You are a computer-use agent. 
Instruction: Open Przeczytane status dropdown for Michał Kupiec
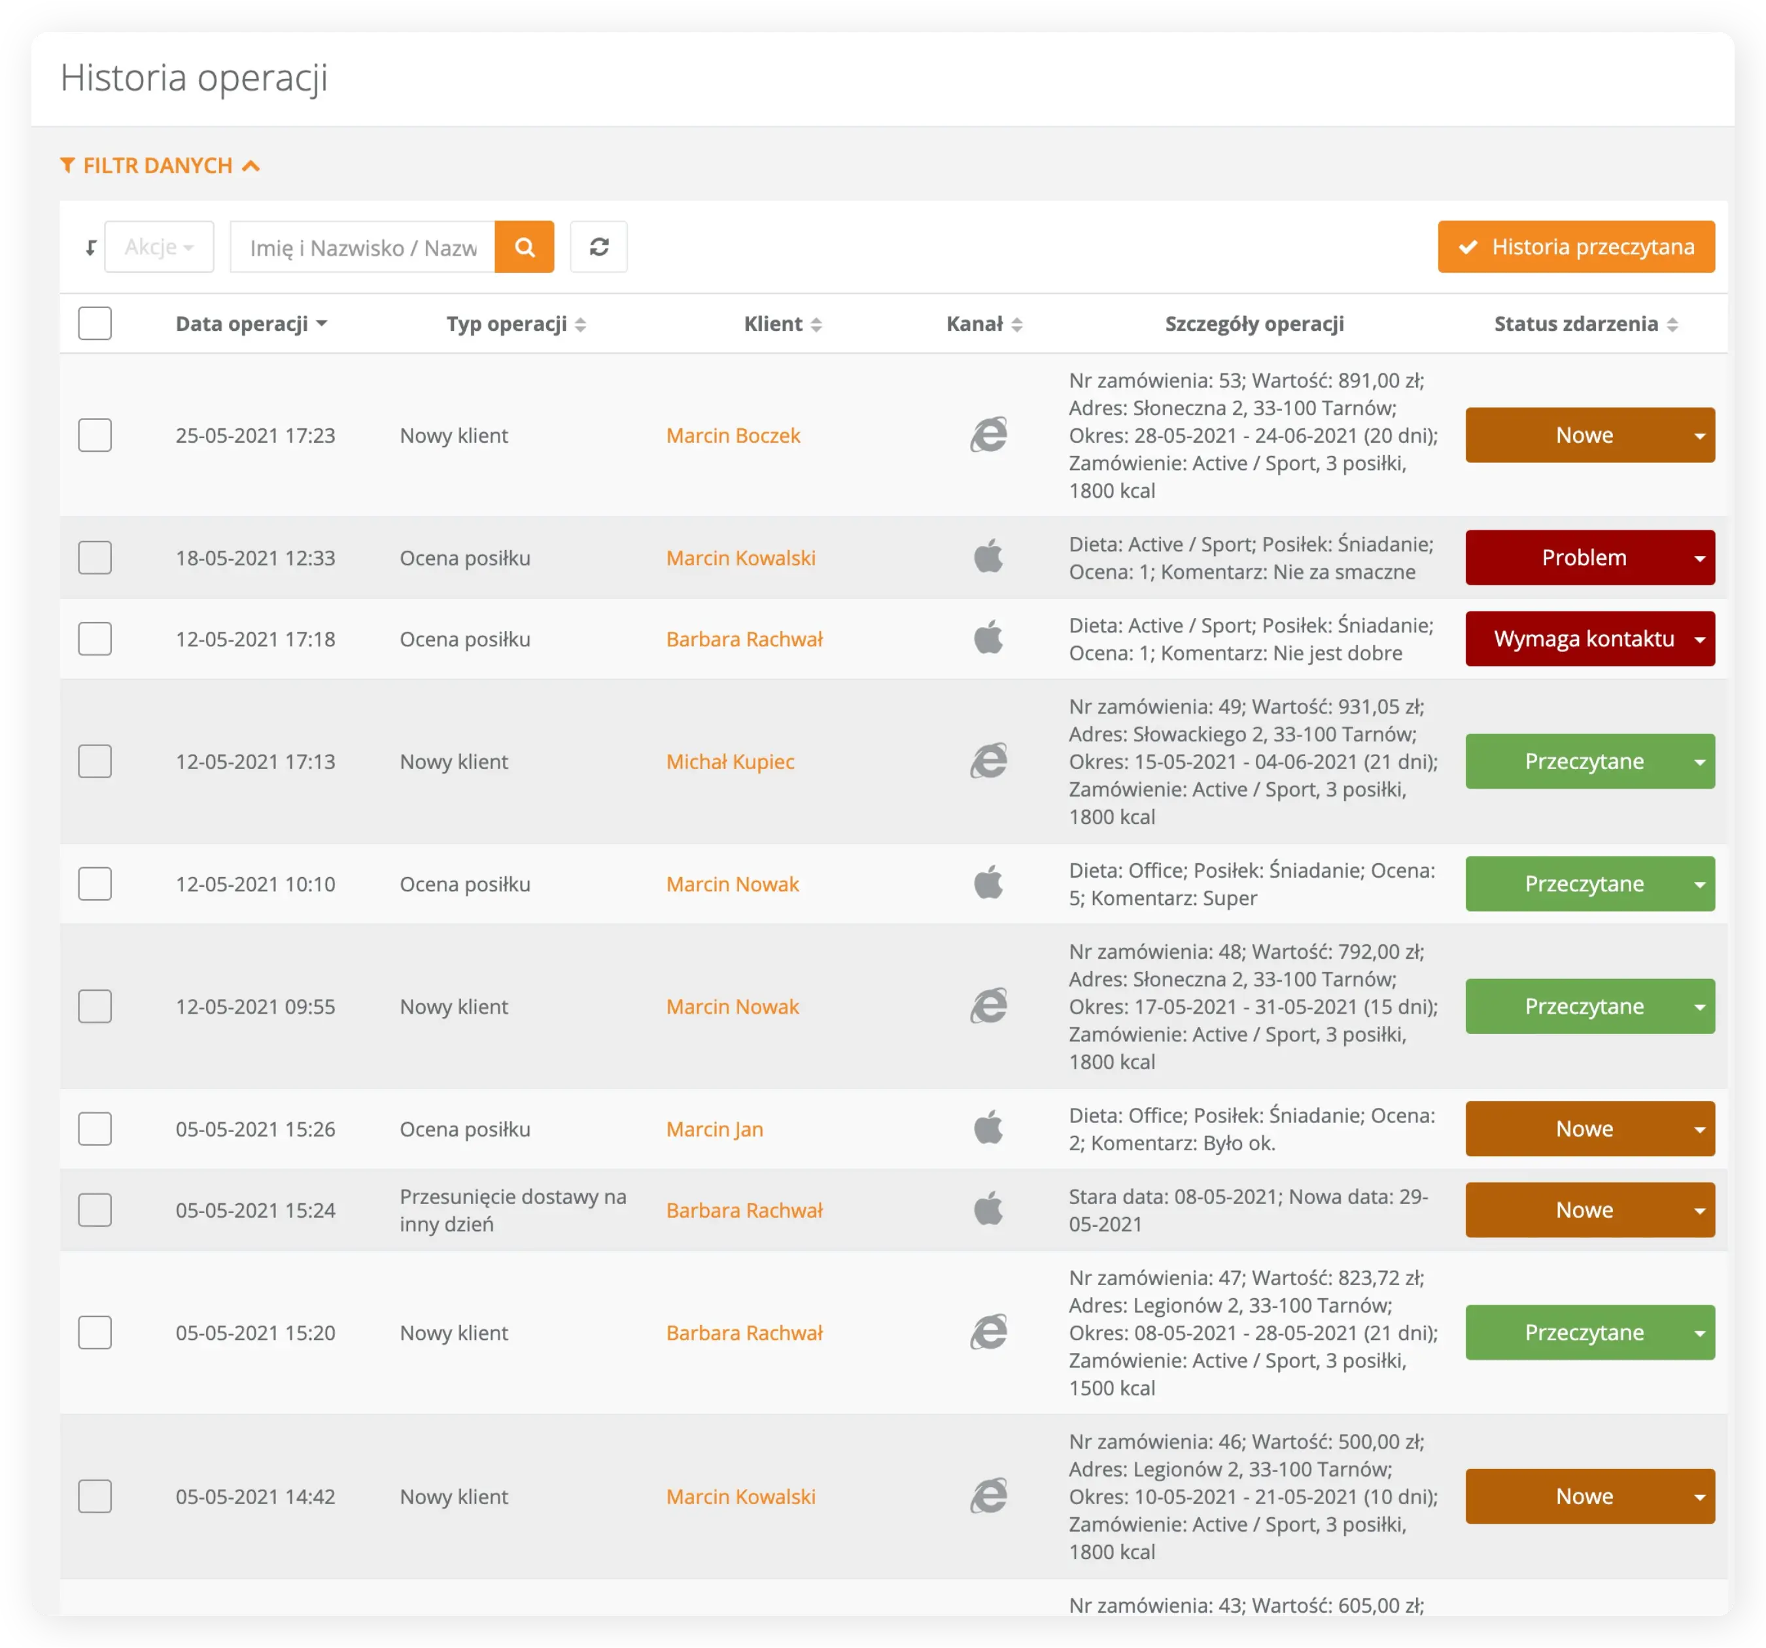pyautogui.click(x=1589, y=761)
